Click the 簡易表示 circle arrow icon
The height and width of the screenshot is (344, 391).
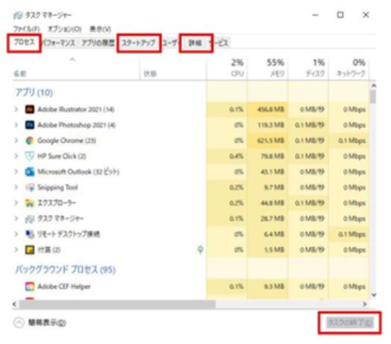pyautogui.click(x=19, y=323)
